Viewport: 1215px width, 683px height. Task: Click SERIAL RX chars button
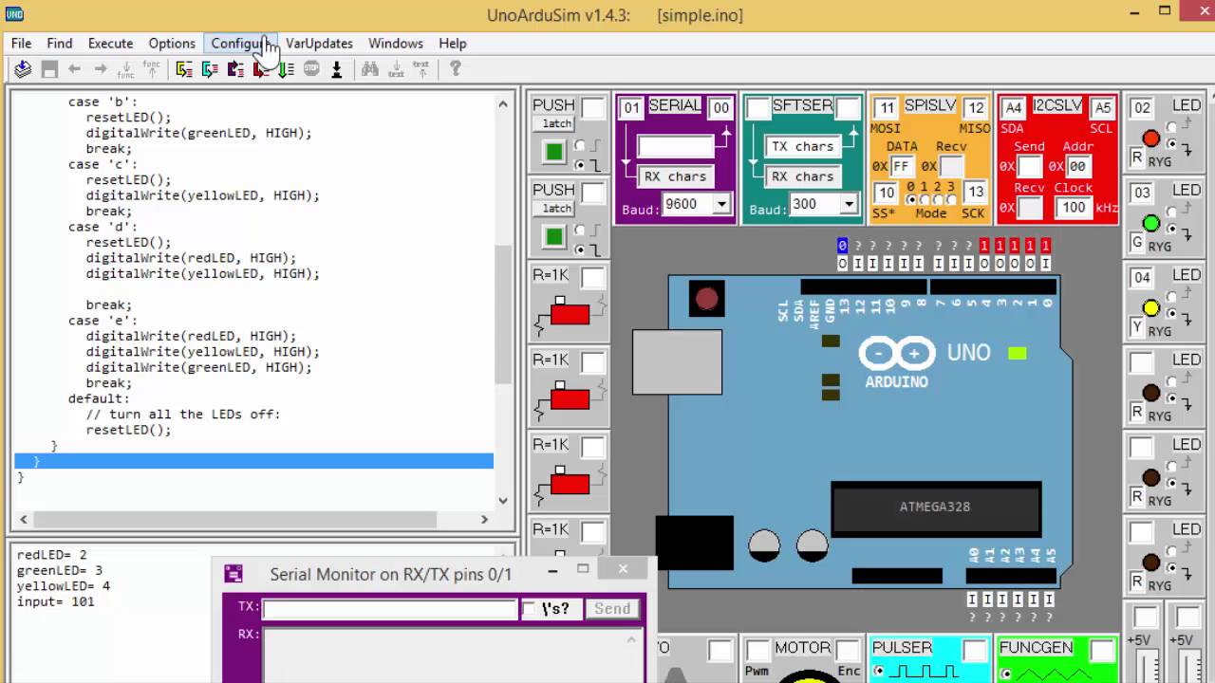pos(675,176)
